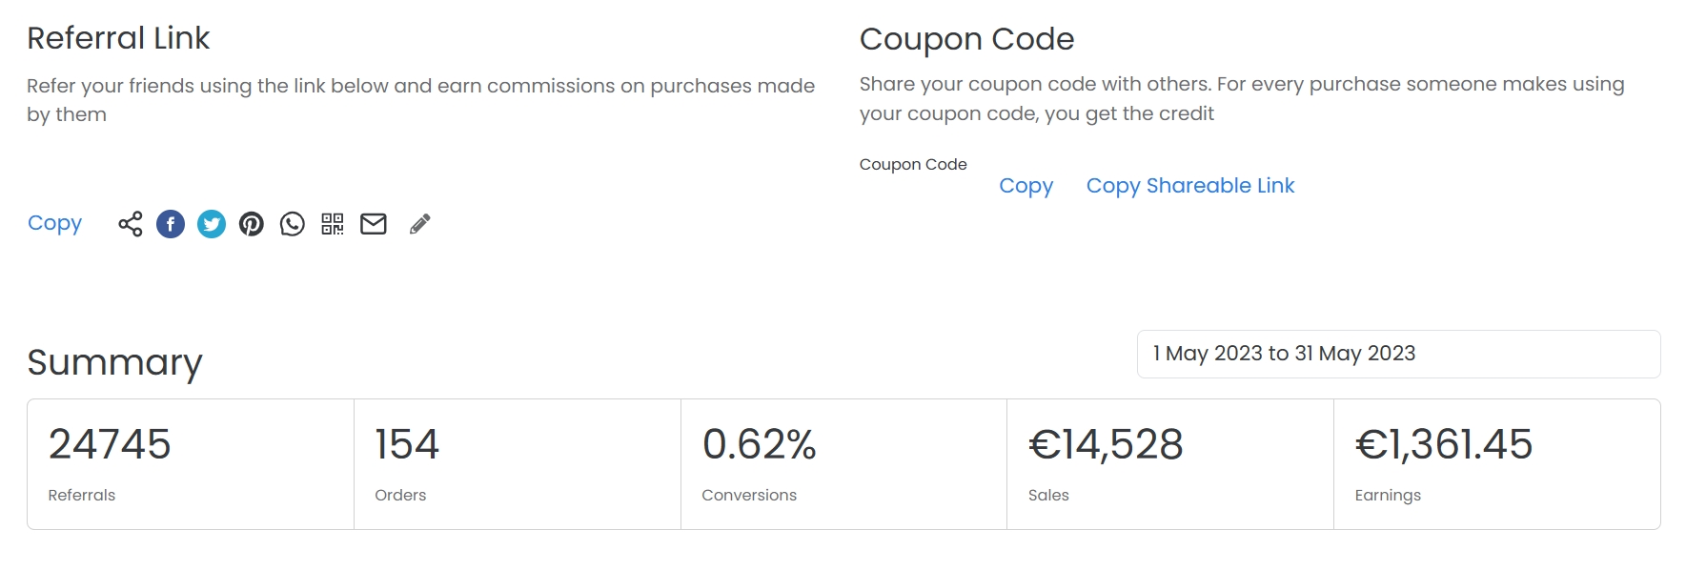Show the referral link QR code

tap(333, 224)
